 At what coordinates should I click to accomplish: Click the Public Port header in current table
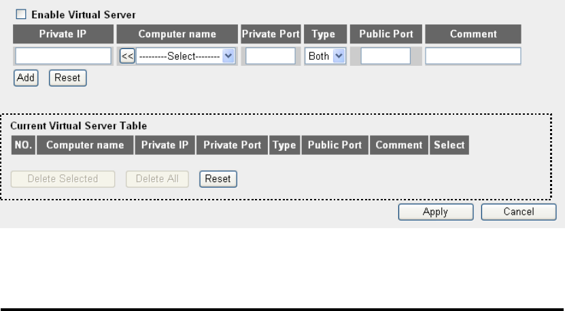335,145
